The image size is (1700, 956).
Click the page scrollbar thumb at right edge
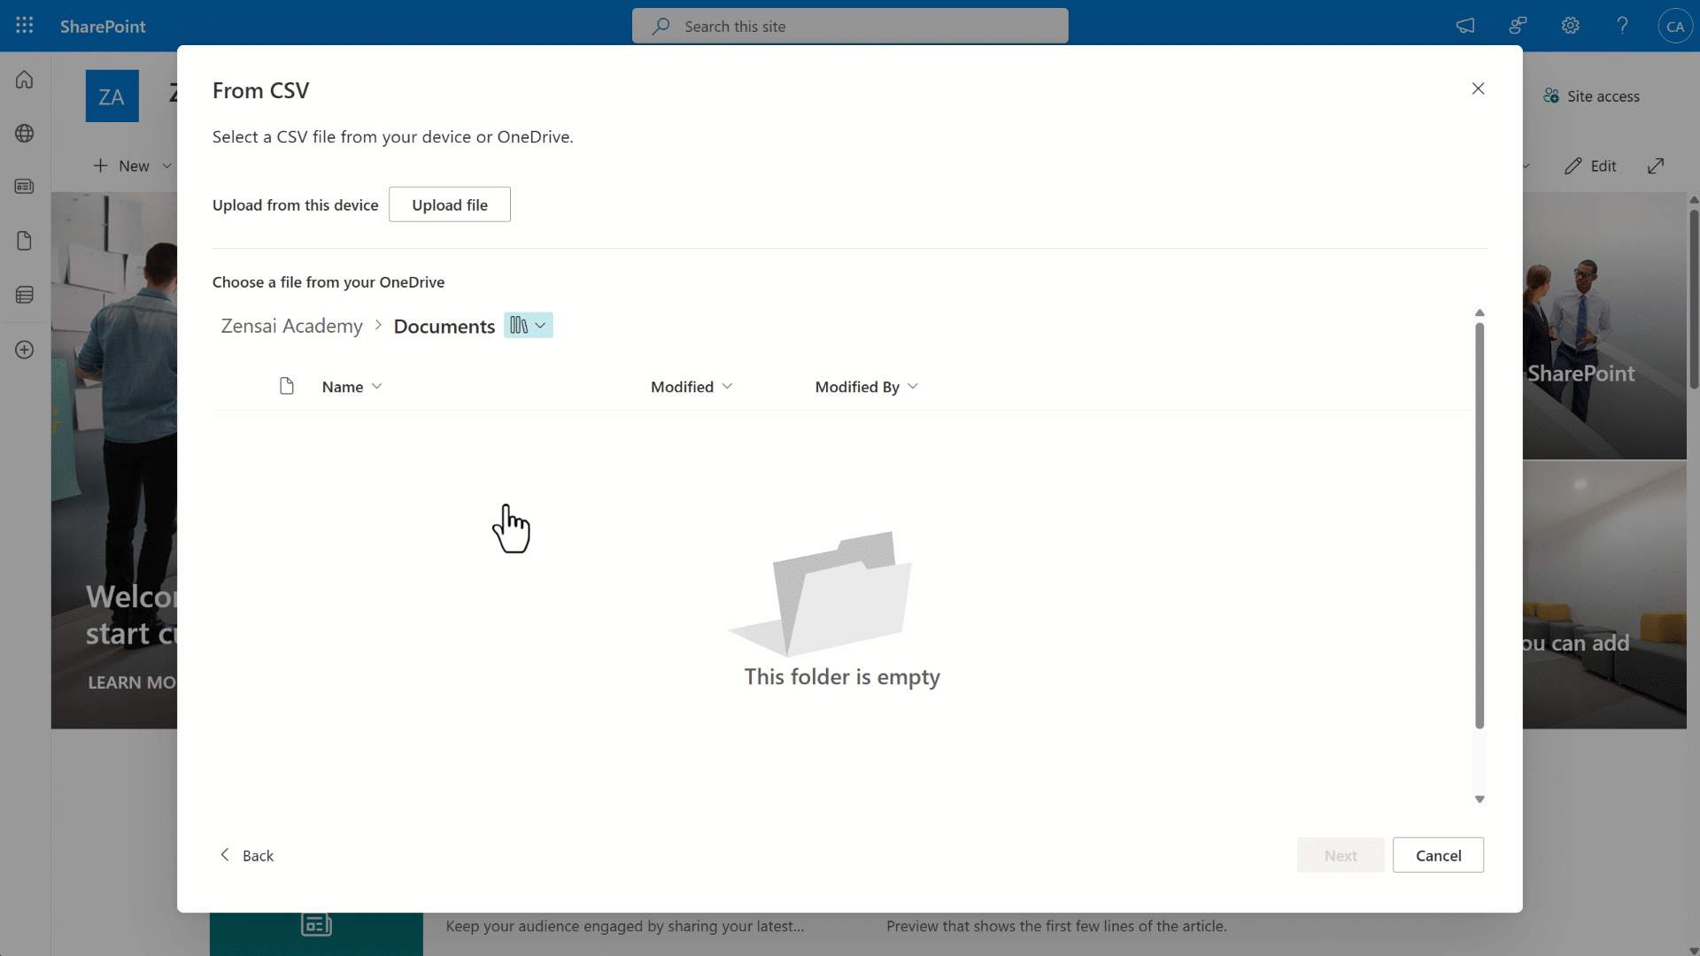pyautogui.click(x=1693, y=299)
